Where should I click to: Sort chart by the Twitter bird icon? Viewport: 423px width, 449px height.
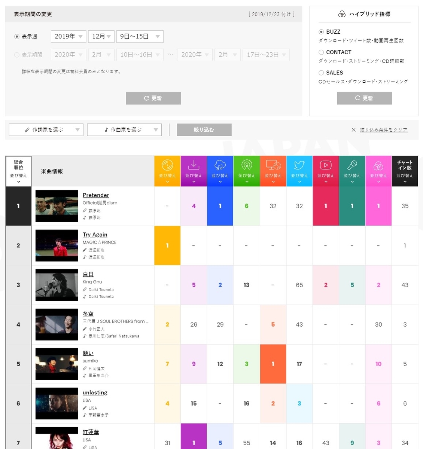coord(299,171)
